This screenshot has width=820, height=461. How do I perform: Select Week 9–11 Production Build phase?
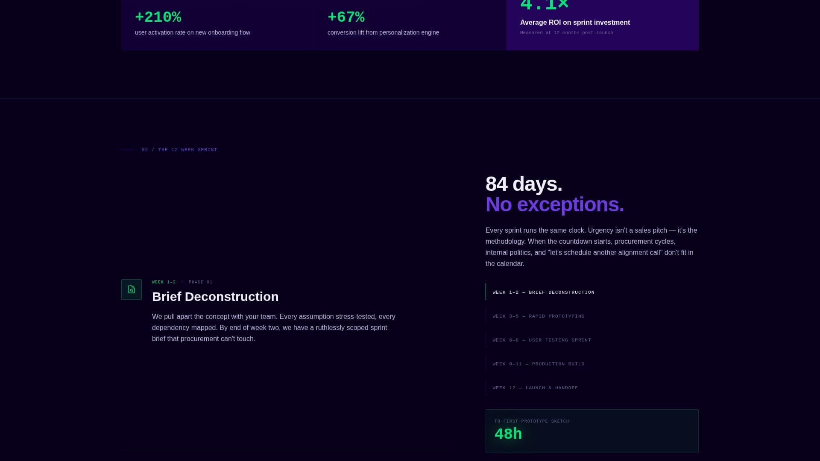point(592,364)
